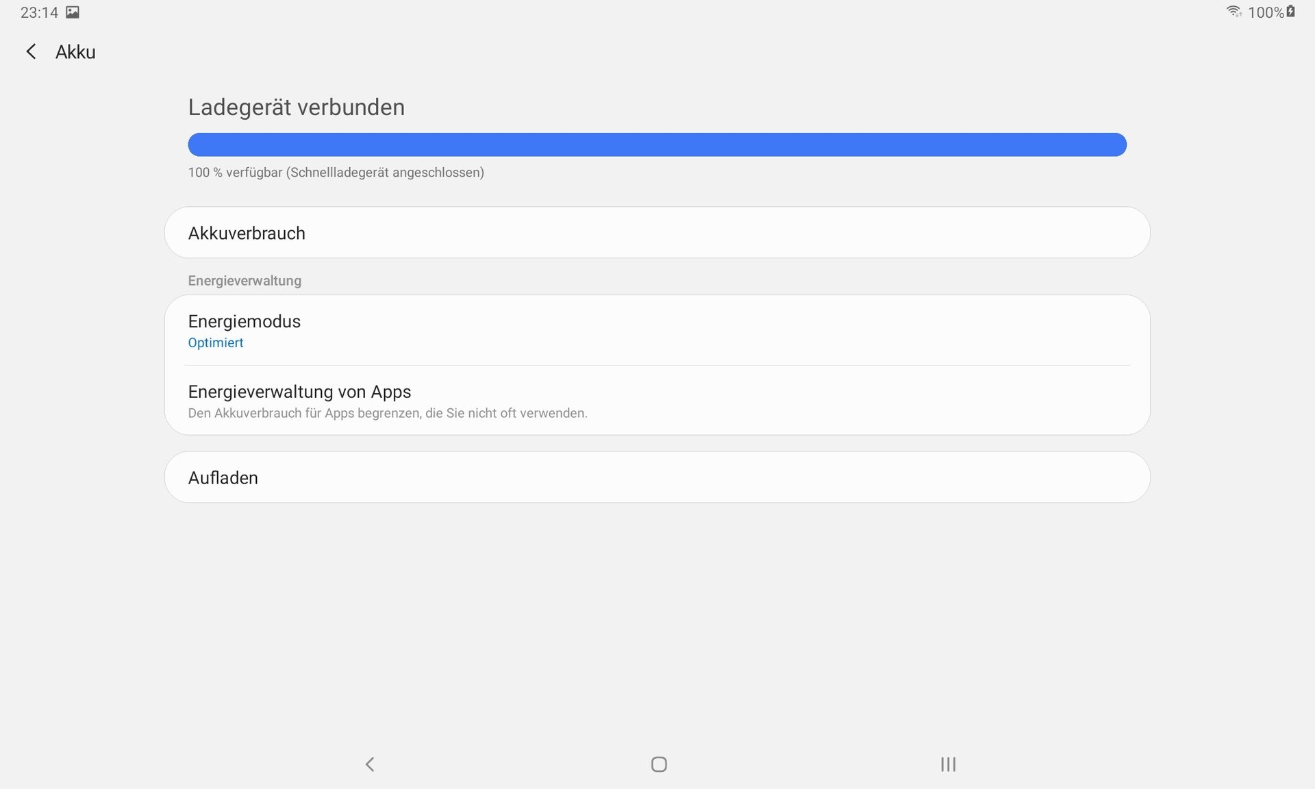Open the Aufladen charging settings
Viewport: 1315px width, 789px height.
click(657, 477)
